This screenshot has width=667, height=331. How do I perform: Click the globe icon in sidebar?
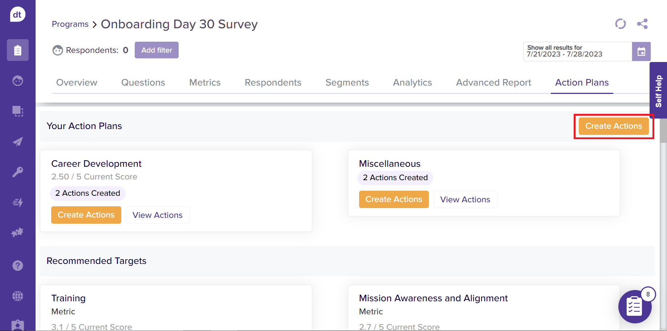(x=17, y=296)
